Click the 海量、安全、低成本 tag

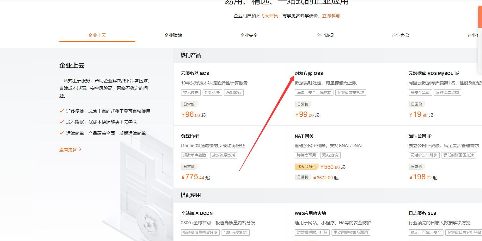314,93
